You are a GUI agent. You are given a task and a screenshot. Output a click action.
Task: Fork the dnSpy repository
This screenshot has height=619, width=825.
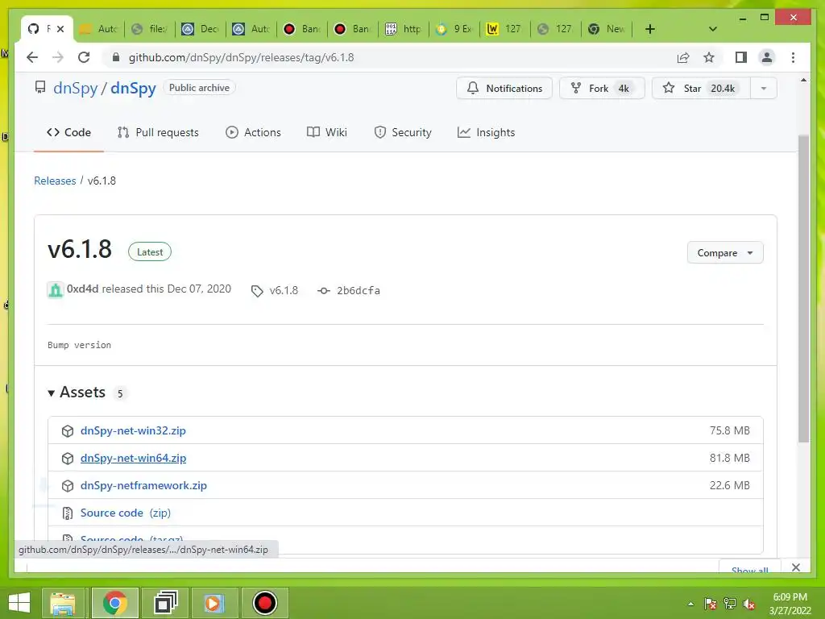(601, 88)
